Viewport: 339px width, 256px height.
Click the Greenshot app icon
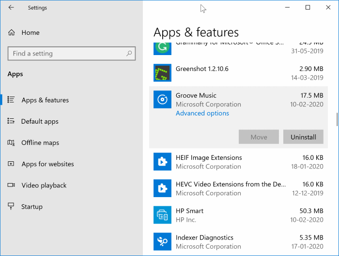point(162,72)
